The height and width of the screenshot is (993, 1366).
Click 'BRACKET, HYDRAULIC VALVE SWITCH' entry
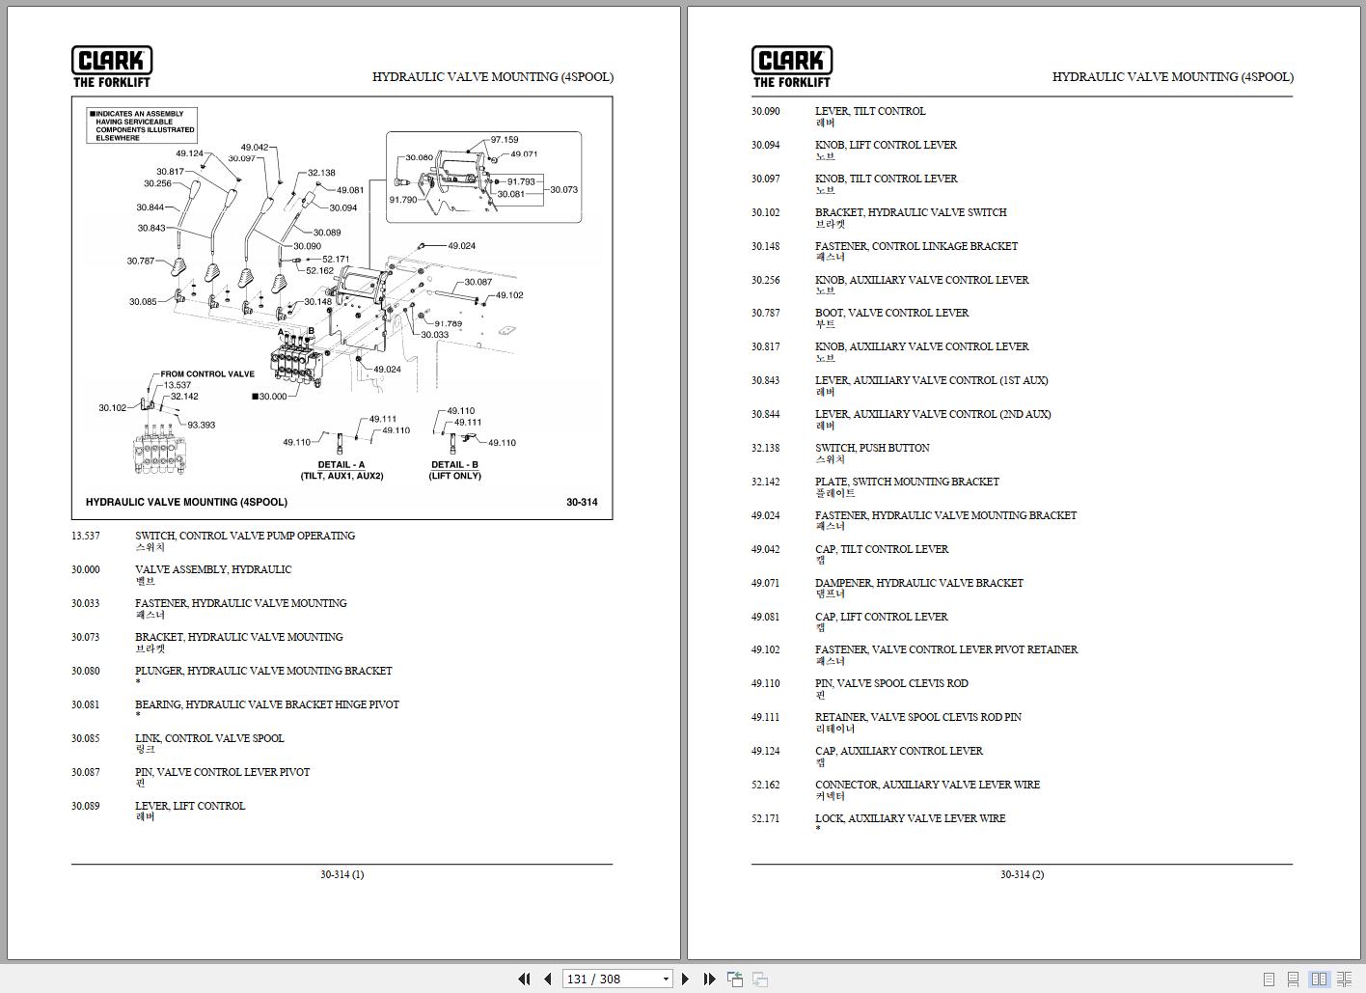click(x=911, y=212)
